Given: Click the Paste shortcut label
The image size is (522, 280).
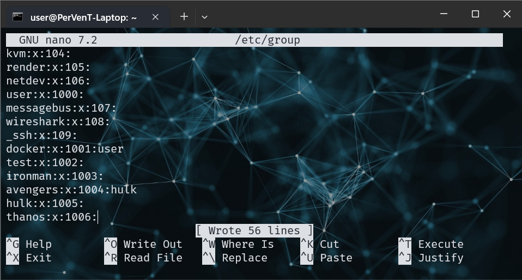Looking at the screenshot, I should [336, 258].
